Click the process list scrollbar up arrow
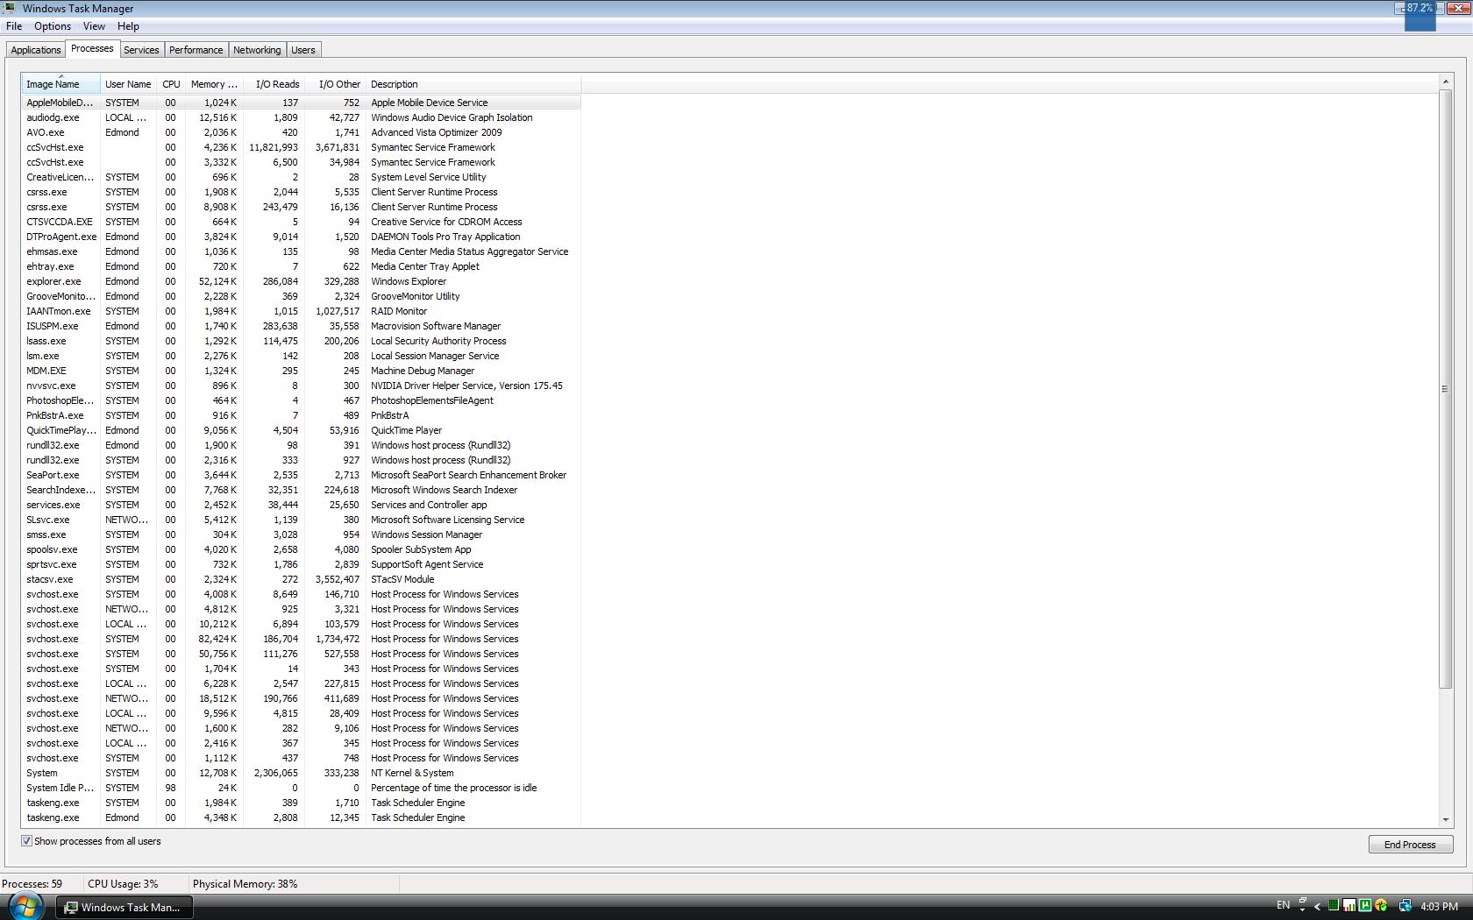The height and width of the screenshot is (920, 1473). click(x=1446, y=82)
